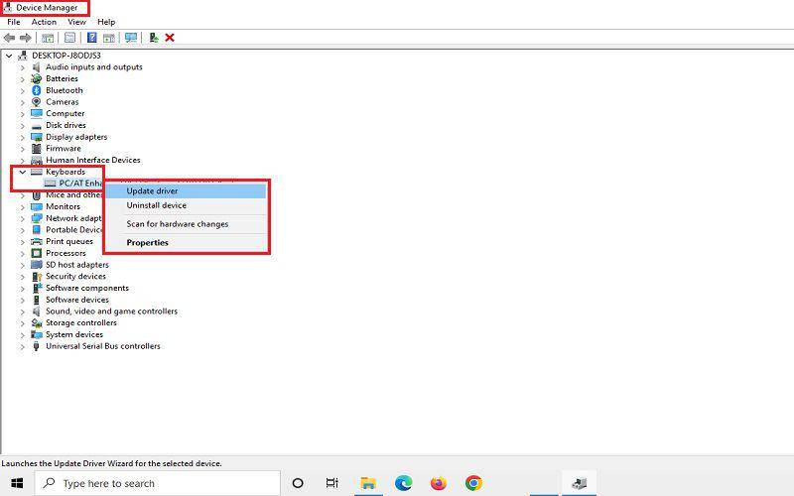Select the Monitors category icon

37,206
